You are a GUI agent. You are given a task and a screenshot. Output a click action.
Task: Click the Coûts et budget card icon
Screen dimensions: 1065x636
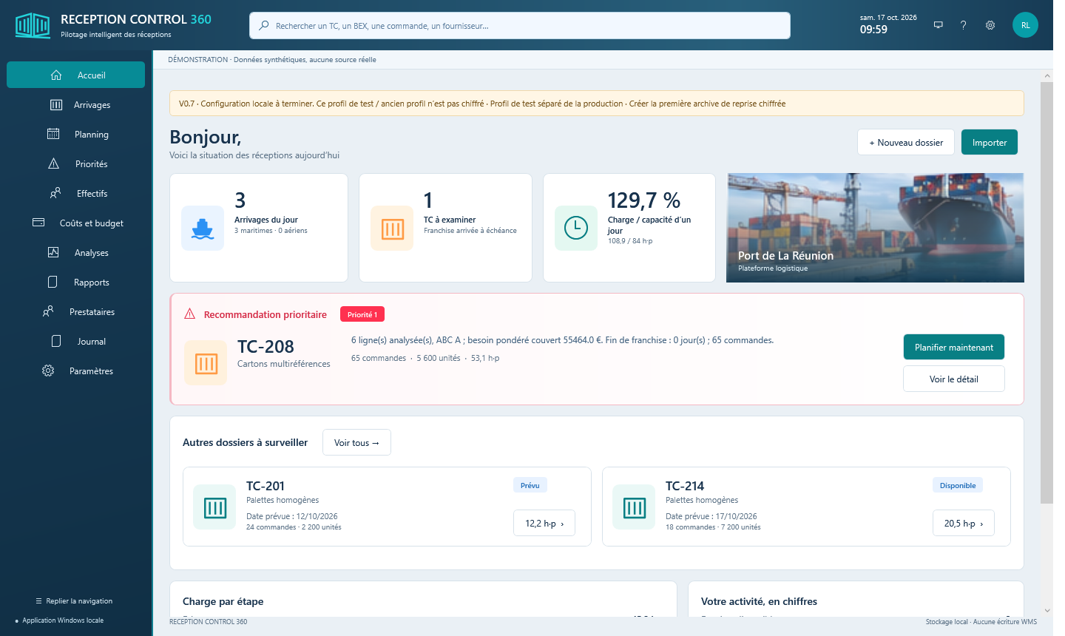coord(38,223)
